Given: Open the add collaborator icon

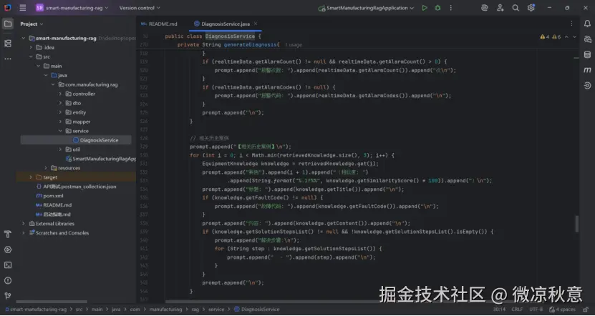Looking at the screenshot, I should coord(500,8).
